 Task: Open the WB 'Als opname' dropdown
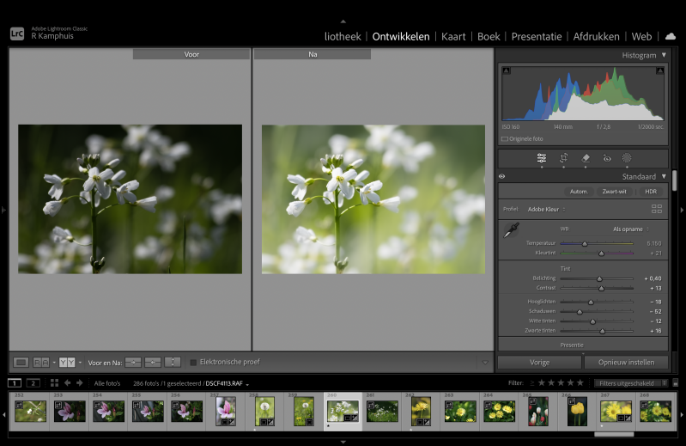pos(630,229)
